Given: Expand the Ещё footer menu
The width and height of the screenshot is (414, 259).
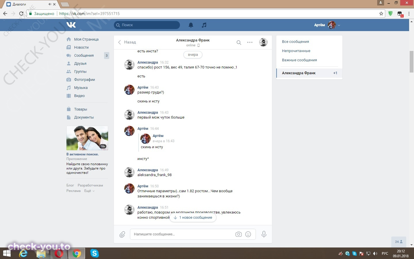Looking at the screenshot, I should (89, 191).
